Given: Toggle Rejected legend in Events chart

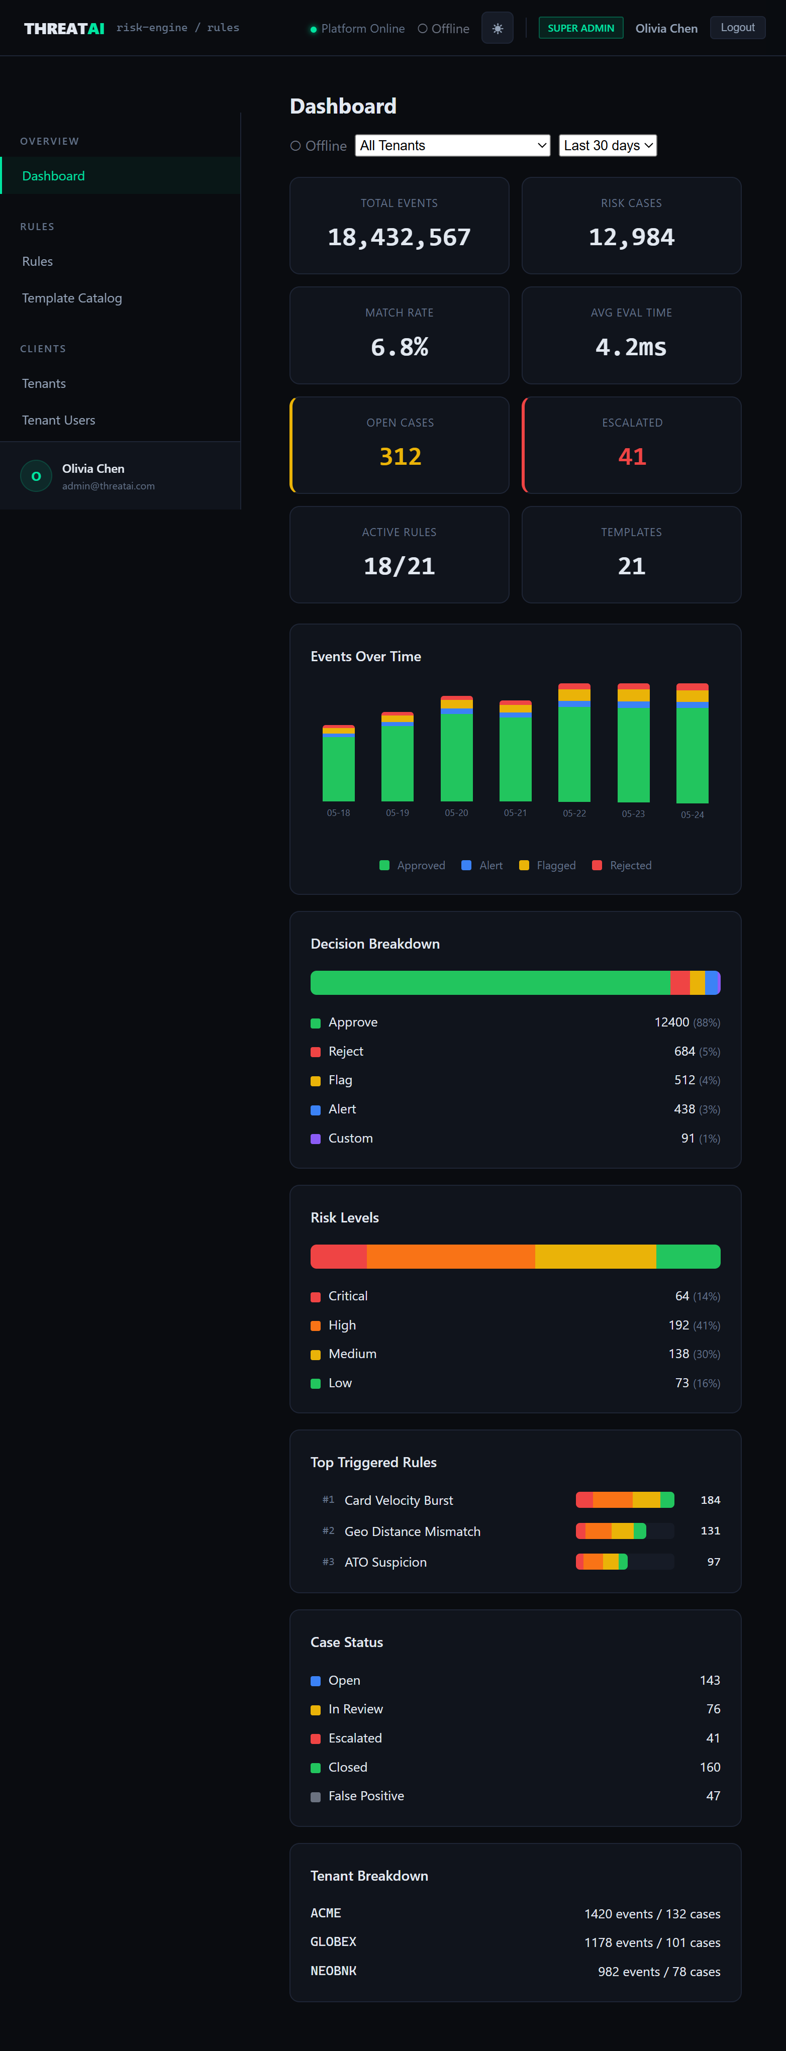Looking at the screenshot, I should coord(622,865).
